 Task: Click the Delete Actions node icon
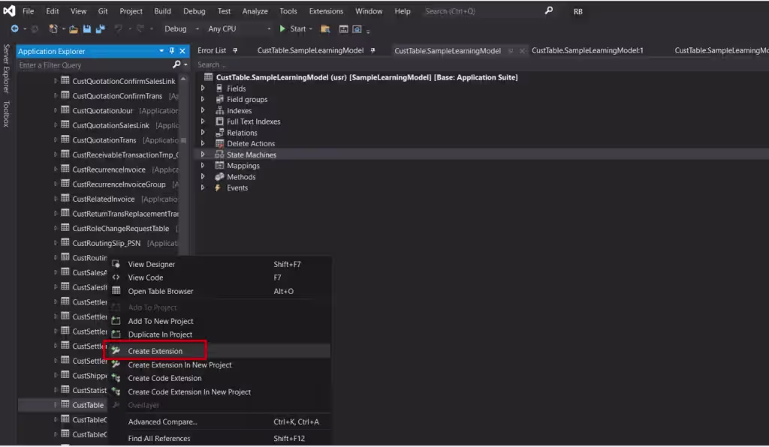pyautogui.click(x=219, y=143)
